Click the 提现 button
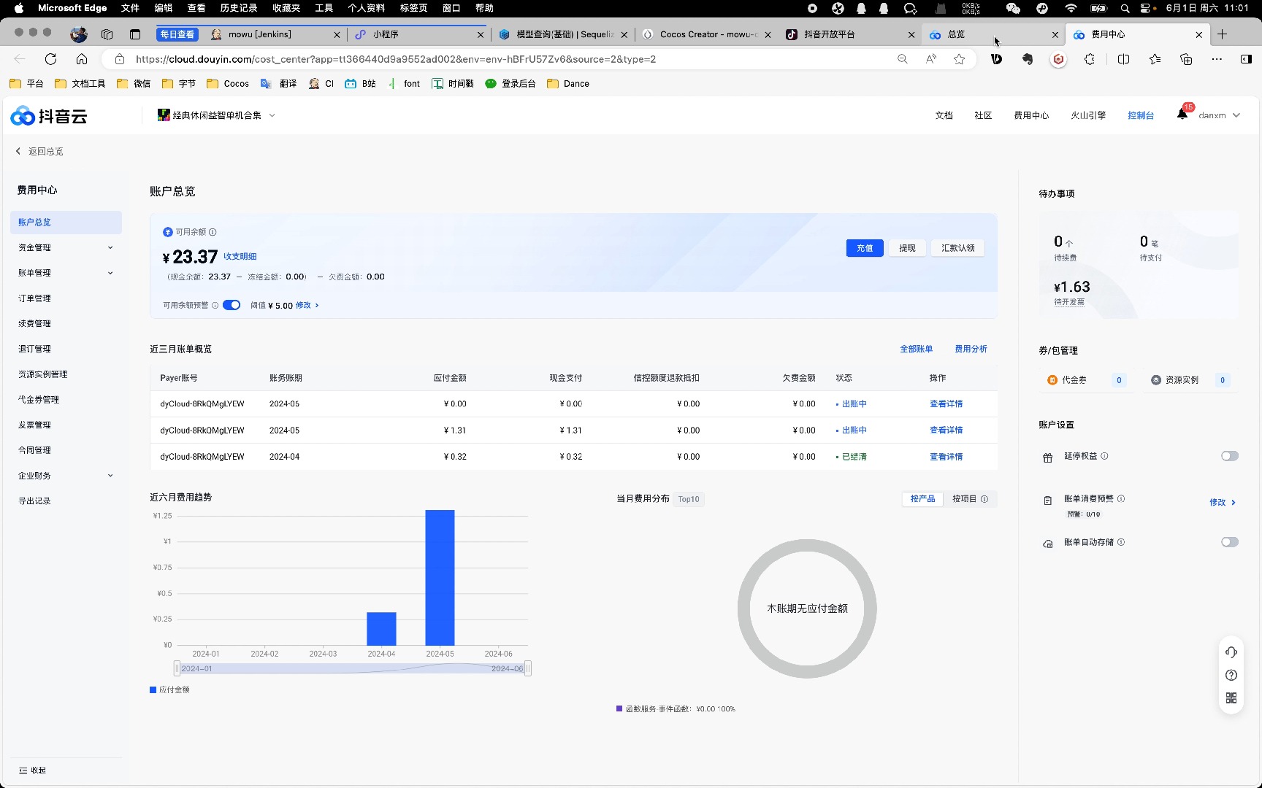Viewport: 1262px width, 788px height. tap(907, 248)
